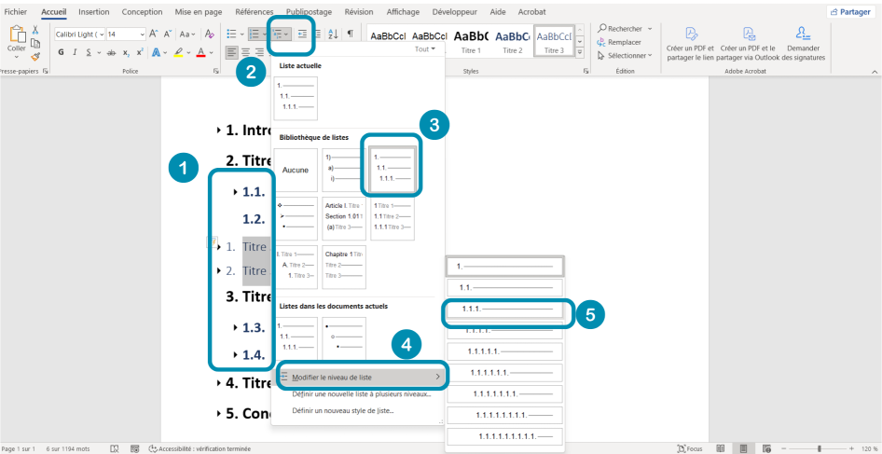Click the increase indent icon
Screen dimensions: 882x454
302,34
